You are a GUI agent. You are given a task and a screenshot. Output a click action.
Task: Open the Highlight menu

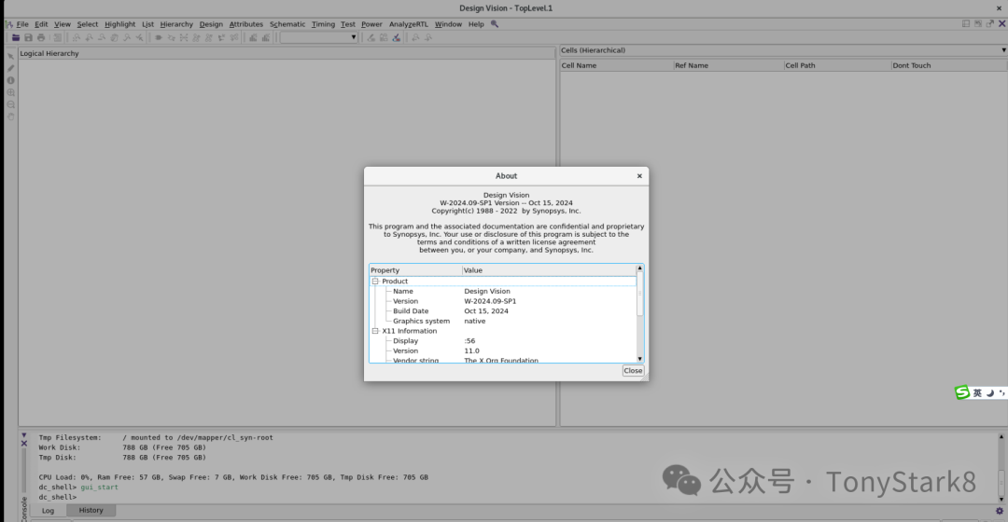[119, 23]
